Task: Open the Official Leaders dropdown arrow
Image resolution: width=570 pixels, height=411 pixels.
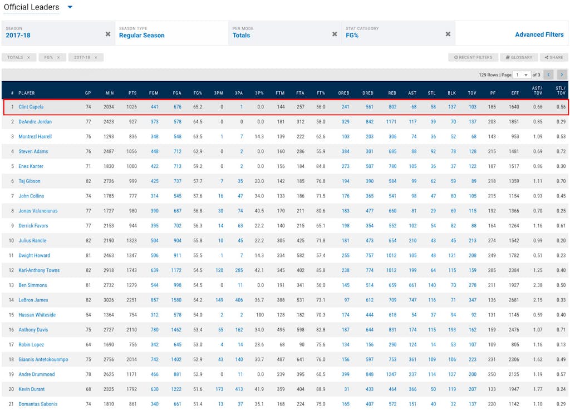Action: pos(70,7)
